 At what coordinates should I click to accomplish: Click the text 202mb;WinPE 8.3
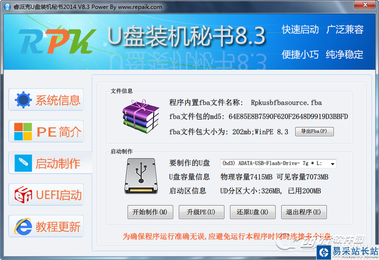pyautogui.click(x=260, y=132)
